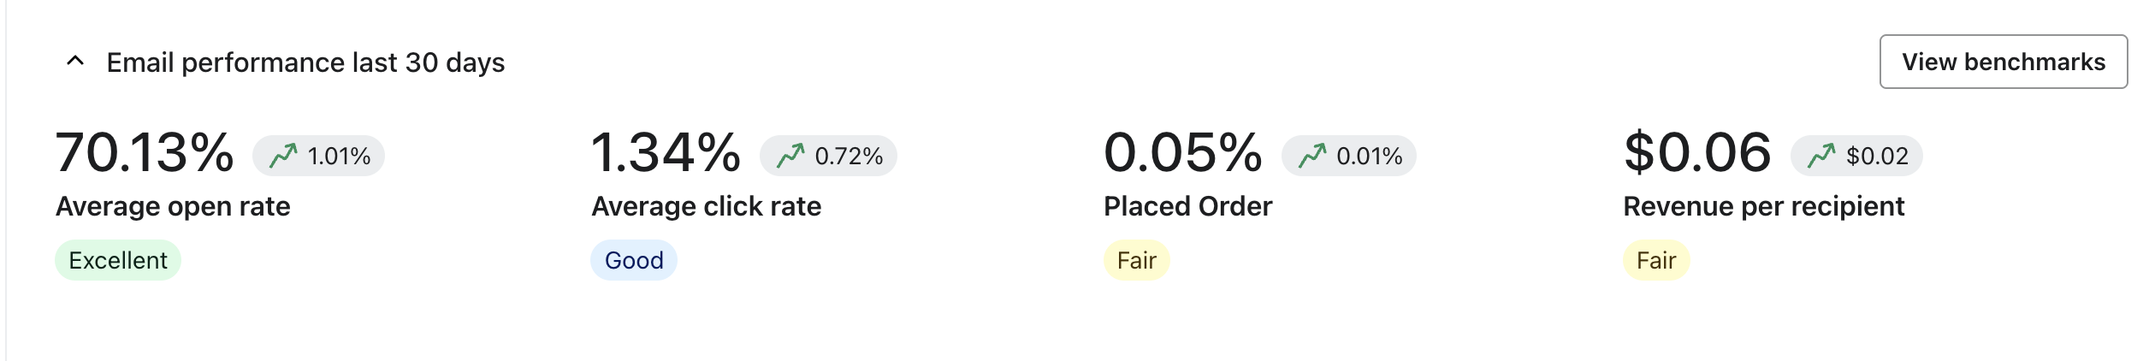Click the trend arrow icon beside $0.06
Screen dimensions: 2149x361
tap(1821, 156)
